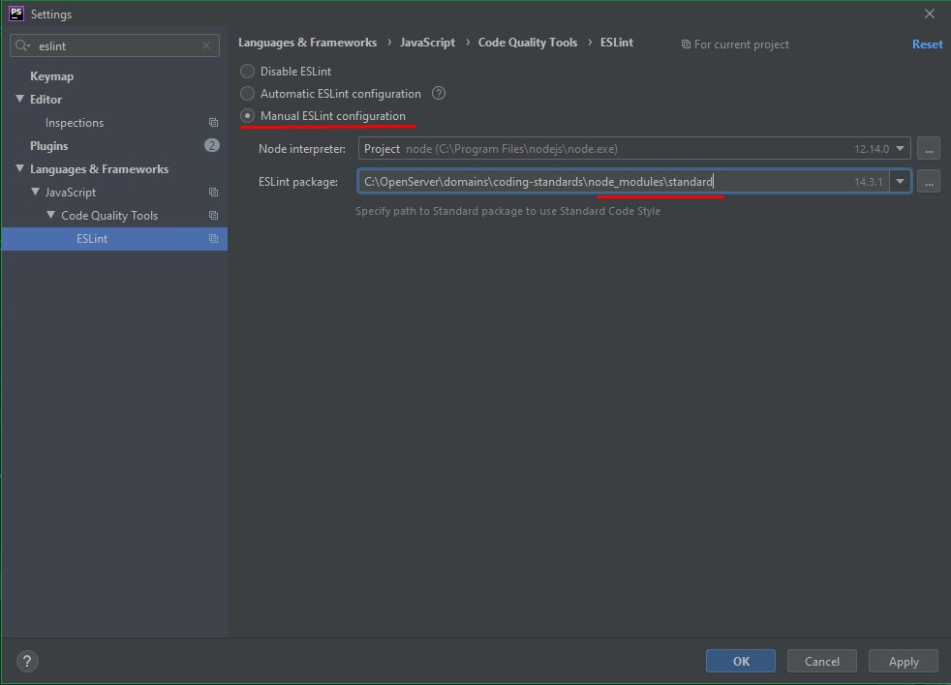Open the dialog help question mark button
Image resolution: width=951 pixels, height=685 pixels.
pyautogui.click(x=27, y=662)
